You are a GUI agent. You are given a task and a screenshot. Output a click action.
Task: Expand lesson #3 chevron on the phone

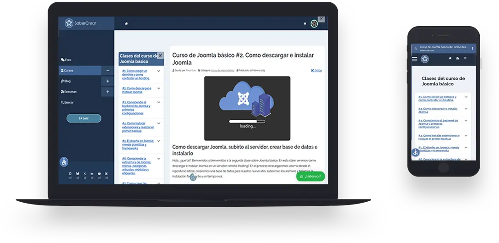click(466, 121)
